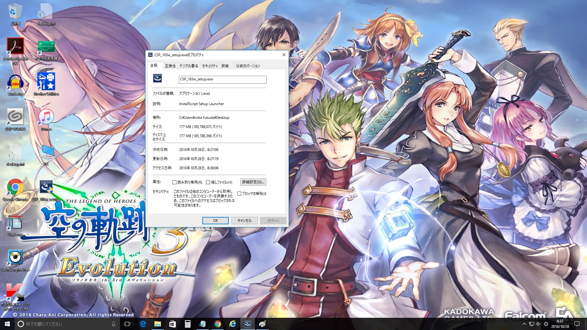587x330 pixels.
Task: Click the disk size value 177 MB (185,786,368 バイト)
Action: click(x=201, y=136)
